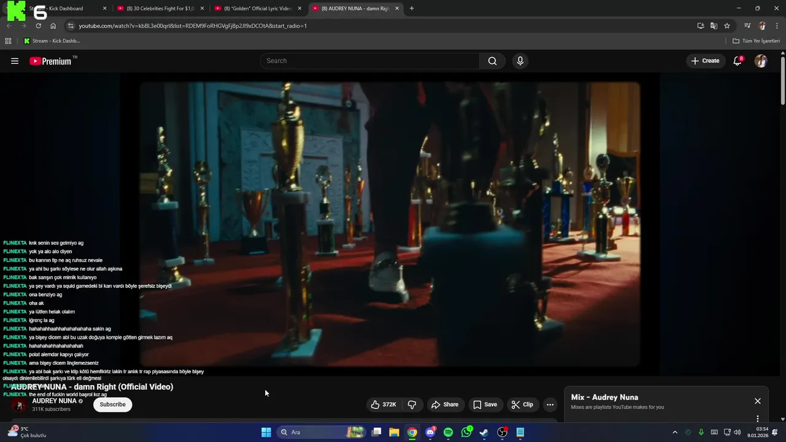Viewport: 786px width, 442px height.
Task: Open the notification center bell in tray
Action: pyautogui.click(x=776, y=432)
